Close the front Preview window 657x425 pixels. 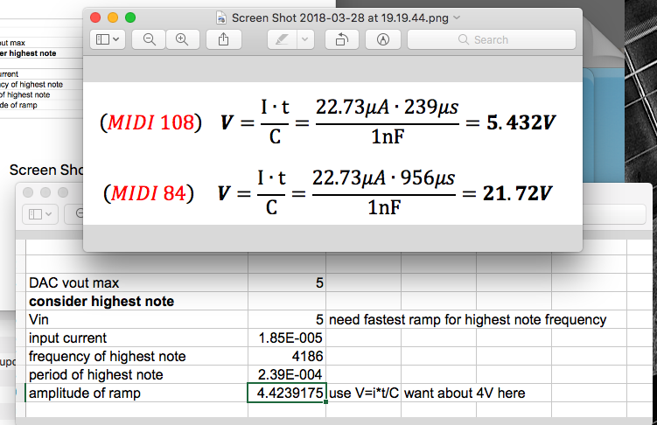pyautogui.click(x=96, y=17)
